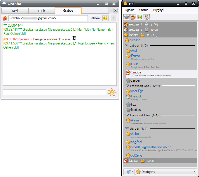Open chat options dropdown arrow beside smiley
This screenshot has height=177, width=199.
point(113,18)
